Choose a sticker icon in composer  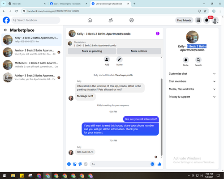(x=80, y=164)
